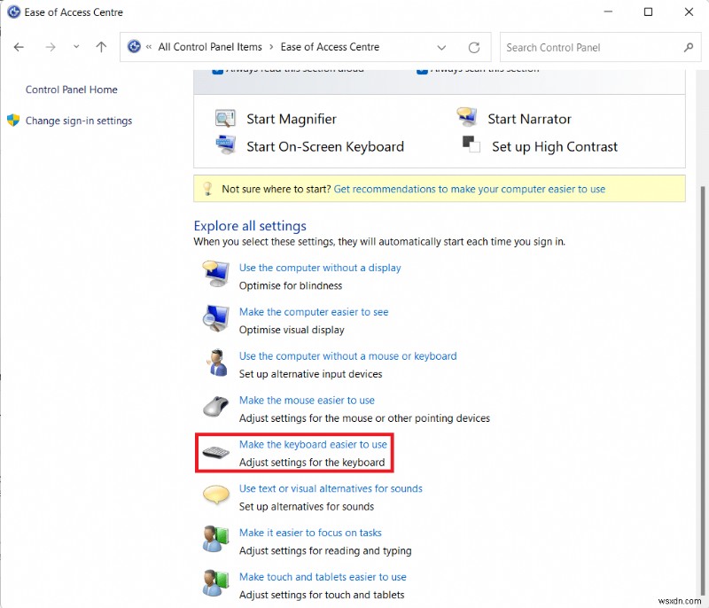Go up one level with Up arrow
The image size is (709, 608).
(101, 47)
